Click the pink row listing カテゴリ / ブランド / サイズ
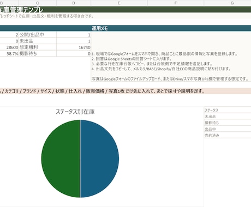 (x=125, y=91)
